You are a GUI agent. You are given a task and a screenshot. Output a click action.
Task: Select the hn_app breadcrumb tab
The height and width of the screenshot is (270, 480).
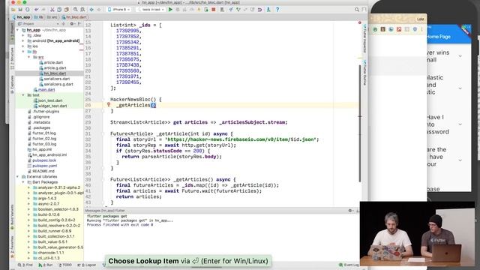click(21, 17)
